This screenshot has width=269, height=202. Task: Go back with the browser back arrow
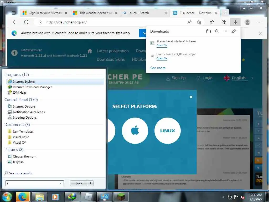[15, 22]
